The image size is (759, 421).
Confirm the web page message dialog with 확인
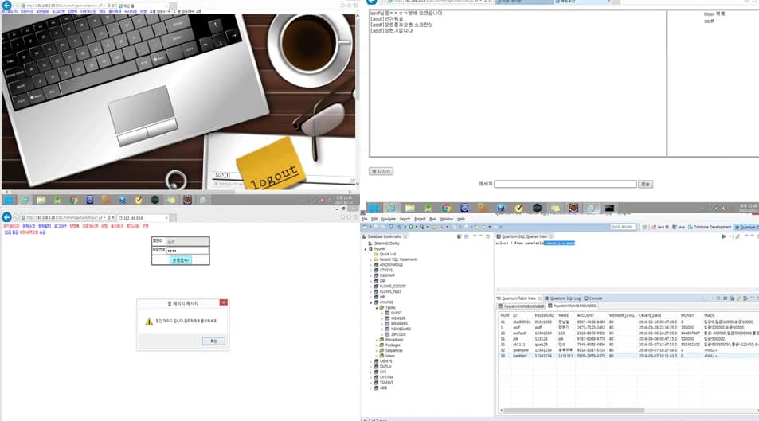pos(213,341)
